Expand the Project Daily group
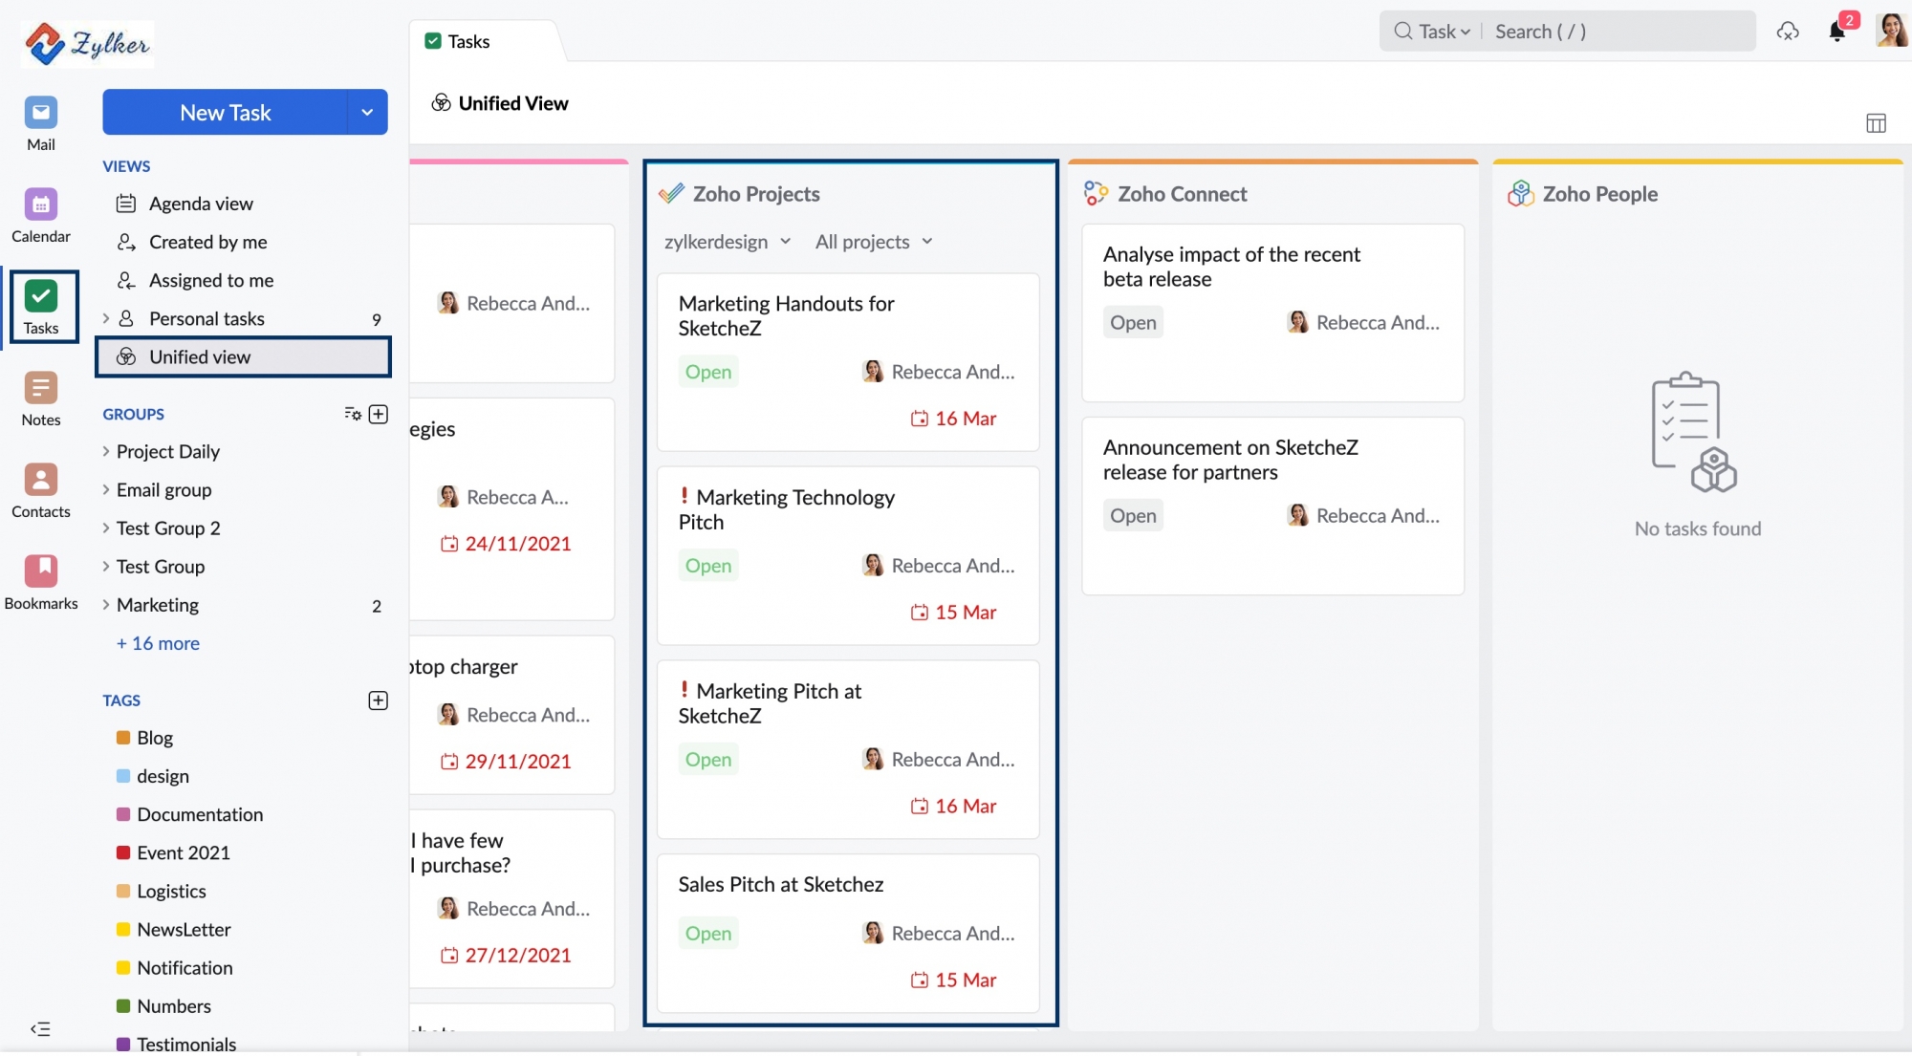1912x1056 pixels. tap(106, 451)
